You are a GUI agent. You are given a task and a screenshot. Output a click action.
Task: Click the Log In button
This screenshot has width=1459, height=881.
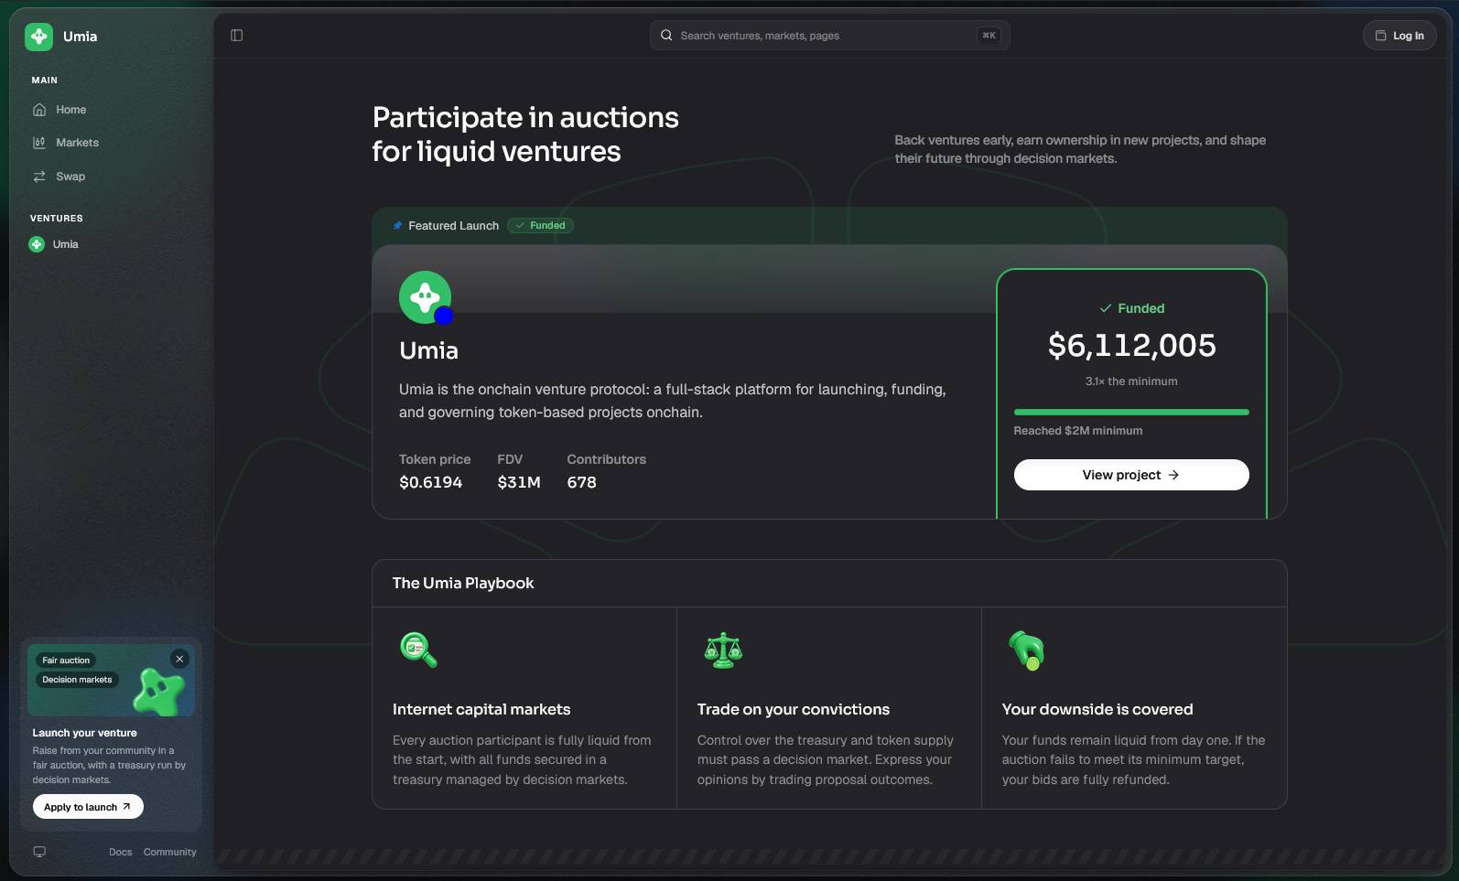[1400, 36]
